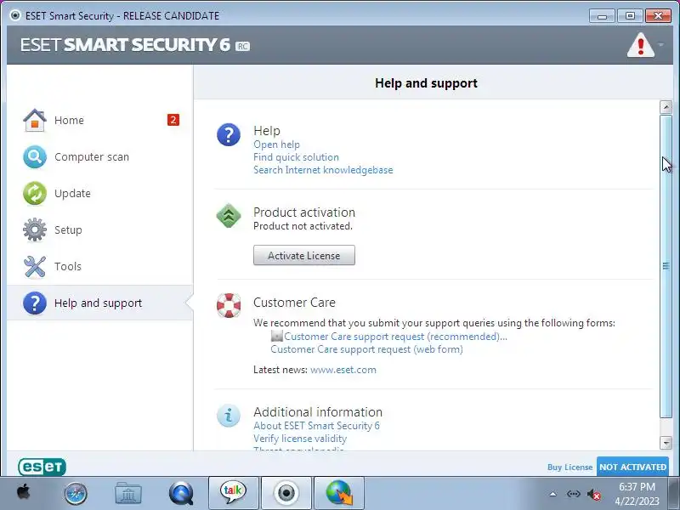Viewport: 680px width, 510px height.
Task: Click the red warning alert icon in header
Action: point(641,45)
